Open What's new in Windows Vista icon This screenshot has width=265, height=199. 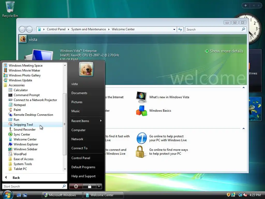tap(142, 97)
